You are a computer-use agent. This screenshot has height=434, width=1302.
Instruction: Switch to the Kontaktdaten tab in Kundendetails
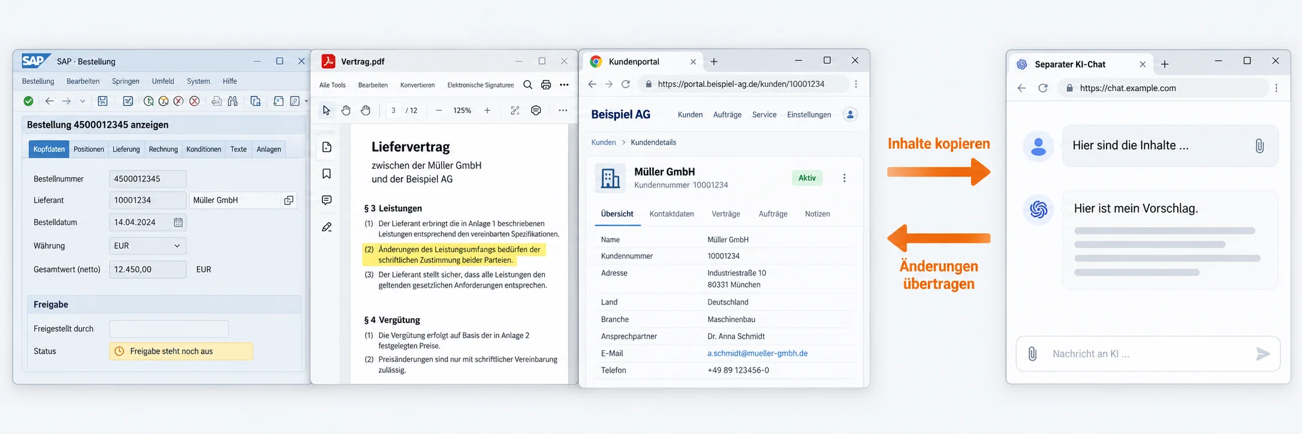tap(671, 214)
